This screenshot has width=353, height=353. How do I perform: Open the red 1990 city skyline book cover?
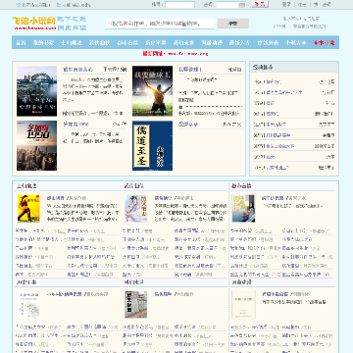(x=37, y=146)
